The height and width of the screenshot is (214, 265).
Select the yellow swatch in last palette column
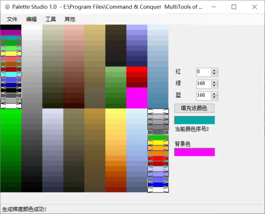click(158, 143)
